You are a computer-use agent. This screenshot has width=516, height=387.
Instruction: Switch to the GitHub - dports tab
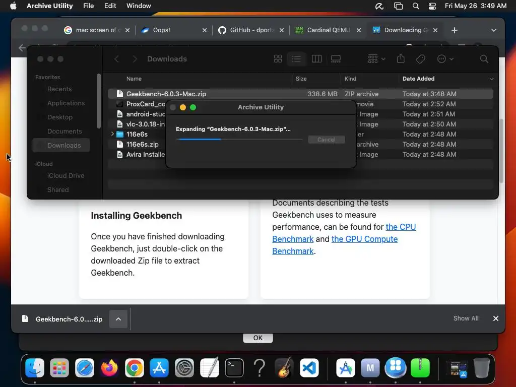(x=251, y=30)
